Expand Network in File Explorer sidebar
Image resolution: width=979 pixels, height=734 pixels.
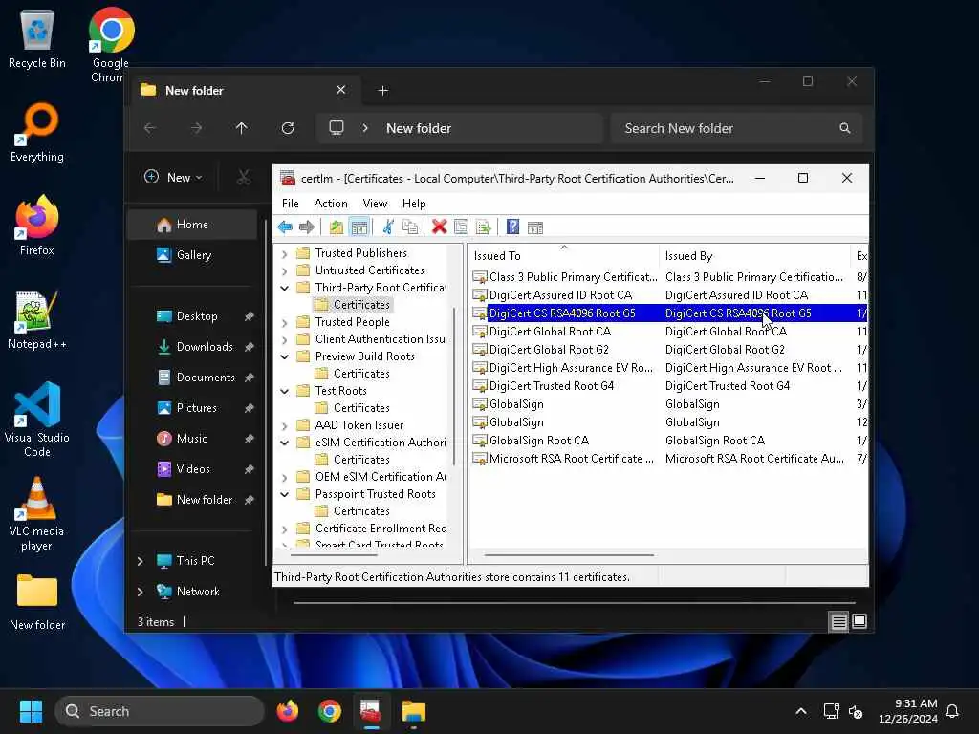[x=141, y=592]
